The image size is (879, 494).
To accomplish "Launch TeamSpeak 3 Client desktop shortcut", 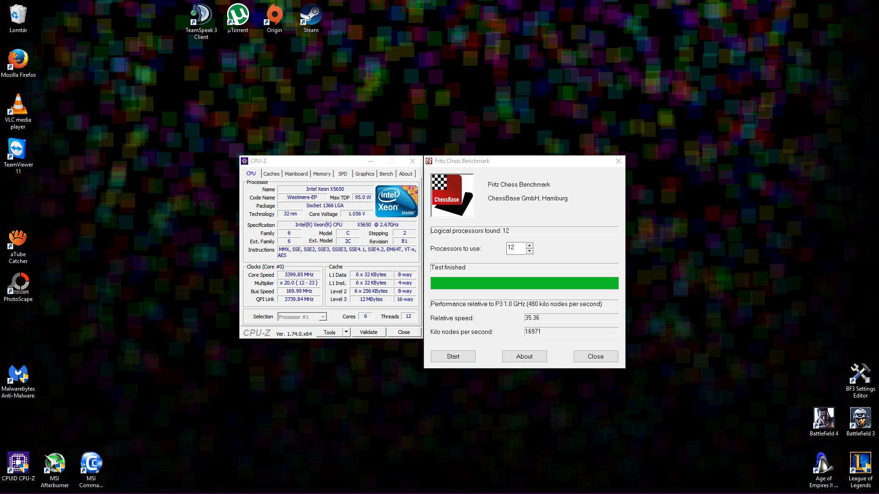I will [x=201, y=21].
